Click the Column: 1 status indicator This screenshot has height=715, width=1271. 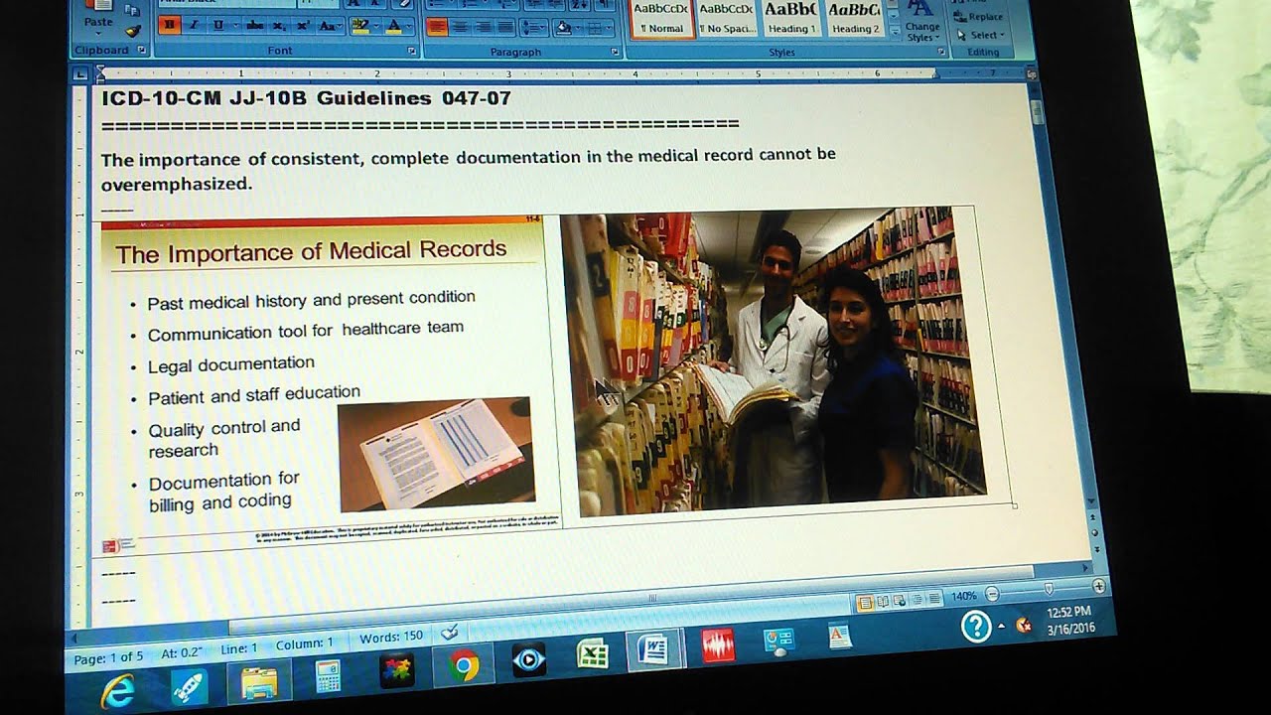pyautogui.click(x=305, y=643)
